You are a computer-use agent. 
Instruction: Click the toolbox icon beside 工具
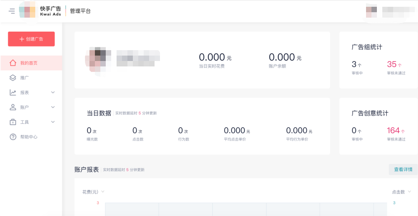pos(13,122)
